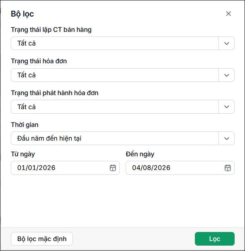The height and width of the screenshot is (251, 245).
Task: Expand chevron of Trạng thái hóa đơn
Action: point(226,75)
